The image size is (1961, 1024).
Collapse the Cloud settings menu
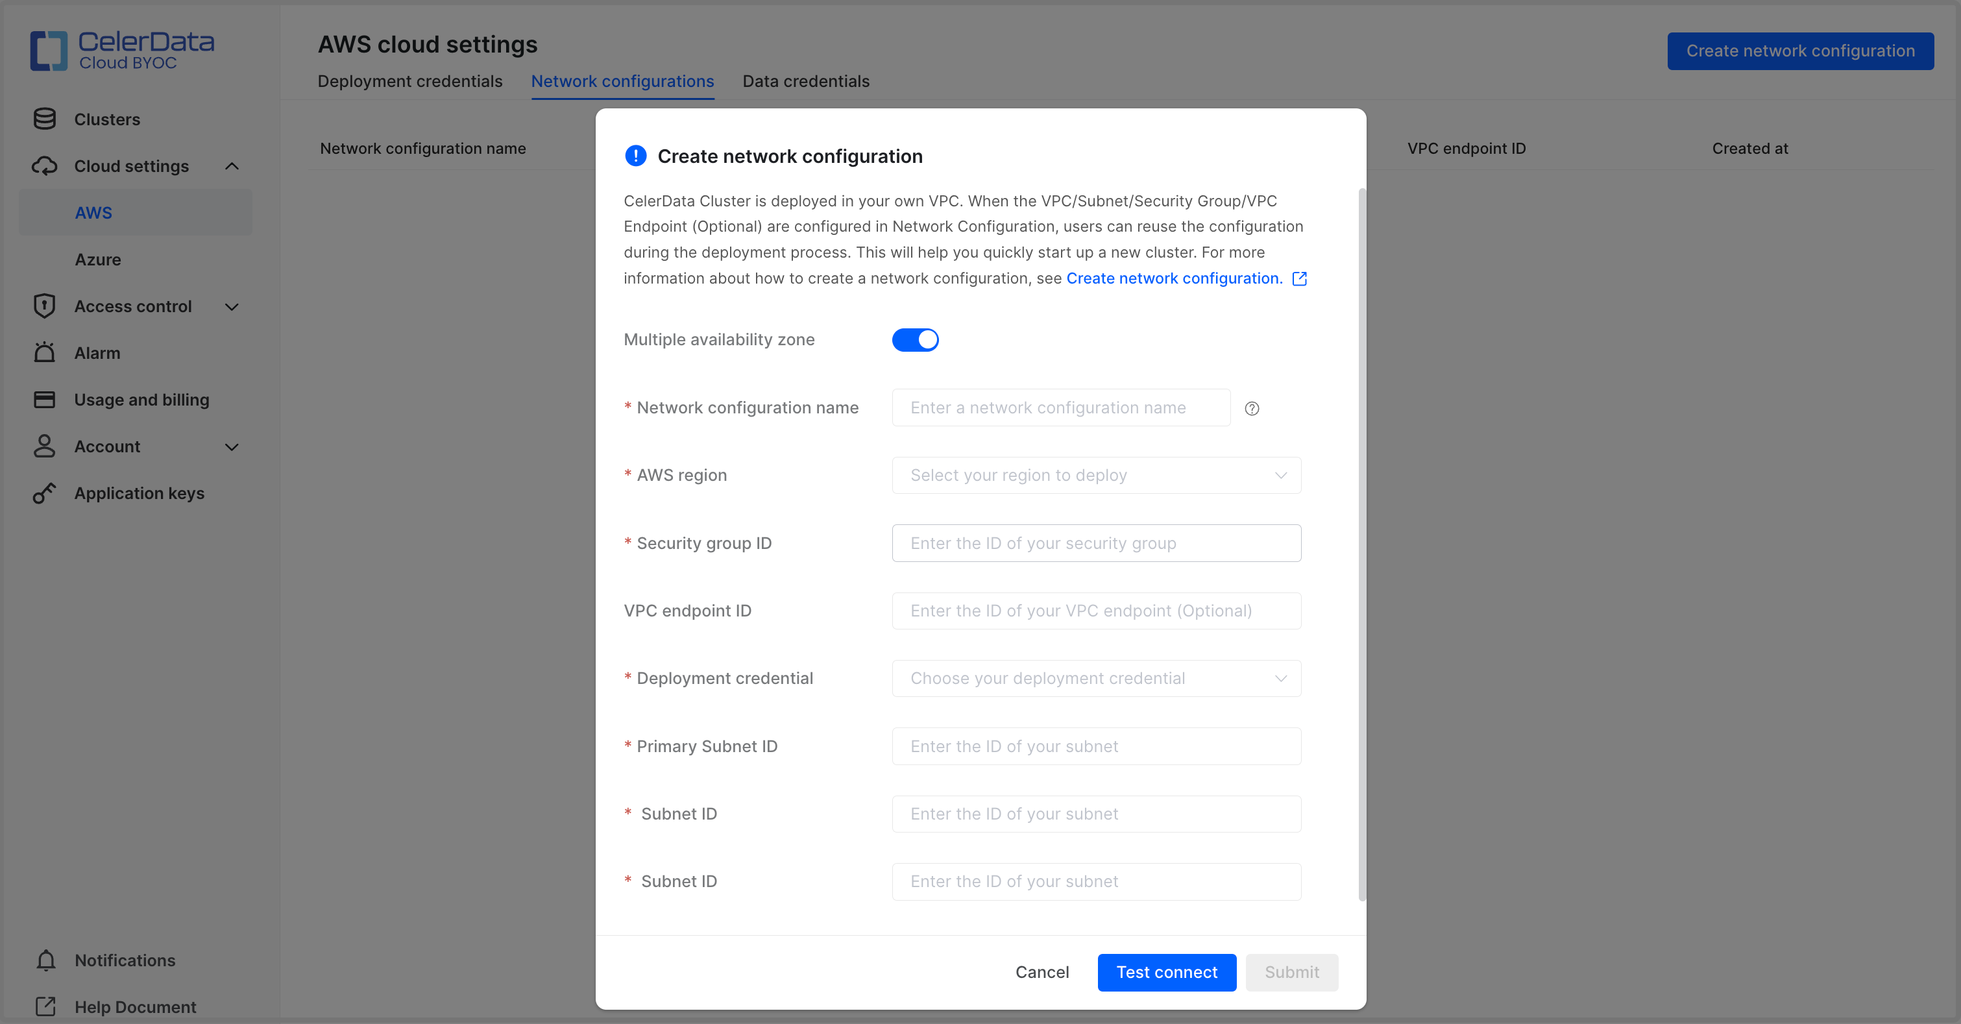click(x=232, y=166)
